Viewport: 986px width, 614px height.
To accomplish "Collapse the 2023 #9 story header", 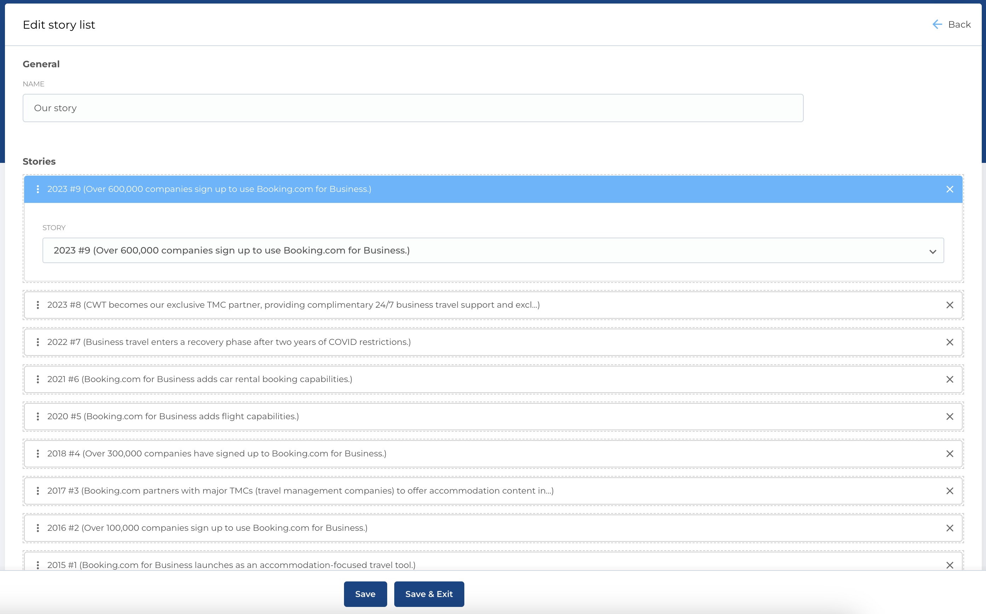I will click(487, 189).
